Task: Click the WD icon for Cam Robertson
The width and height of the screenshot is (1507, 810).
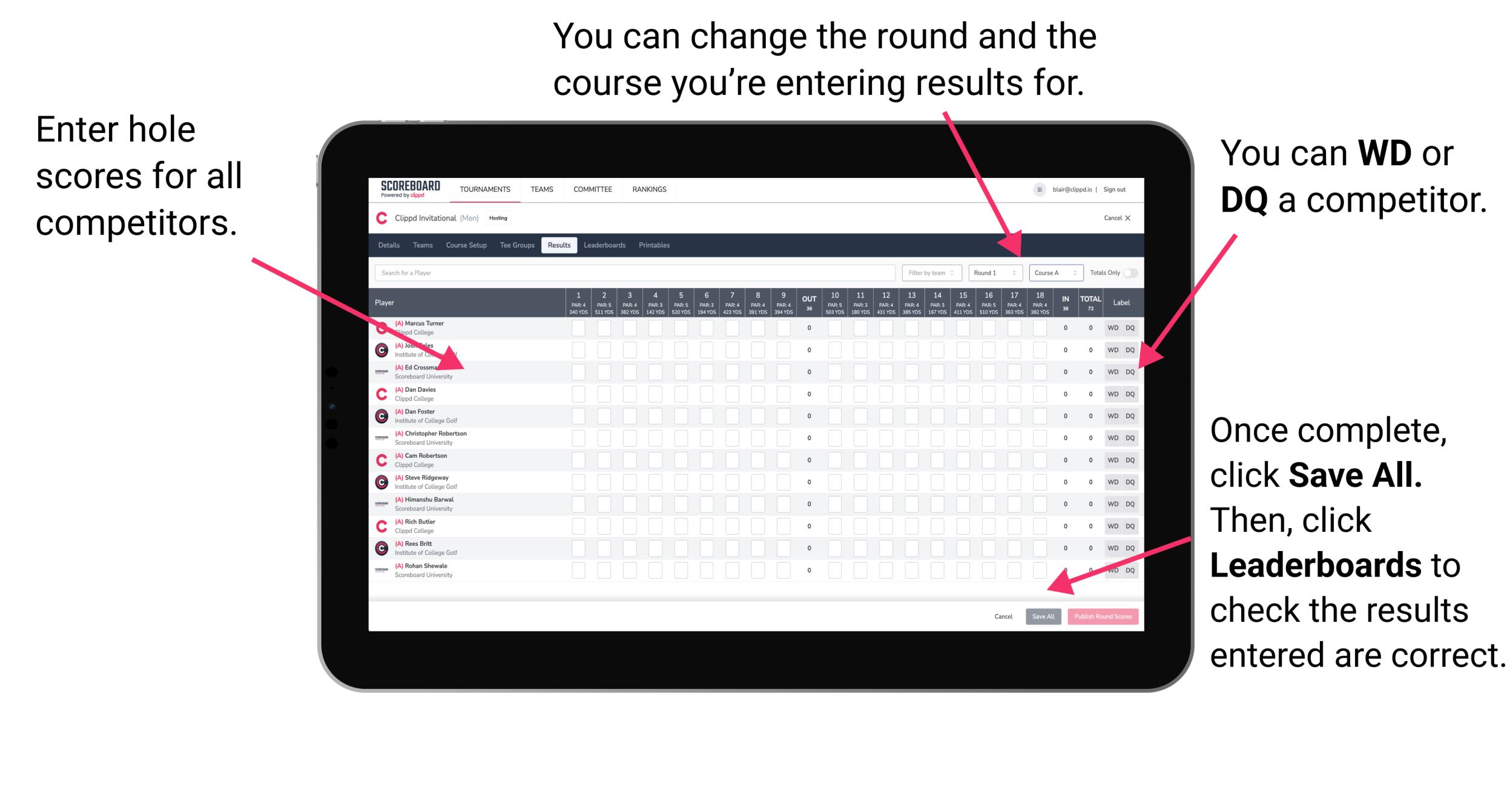Action: 1112,461
